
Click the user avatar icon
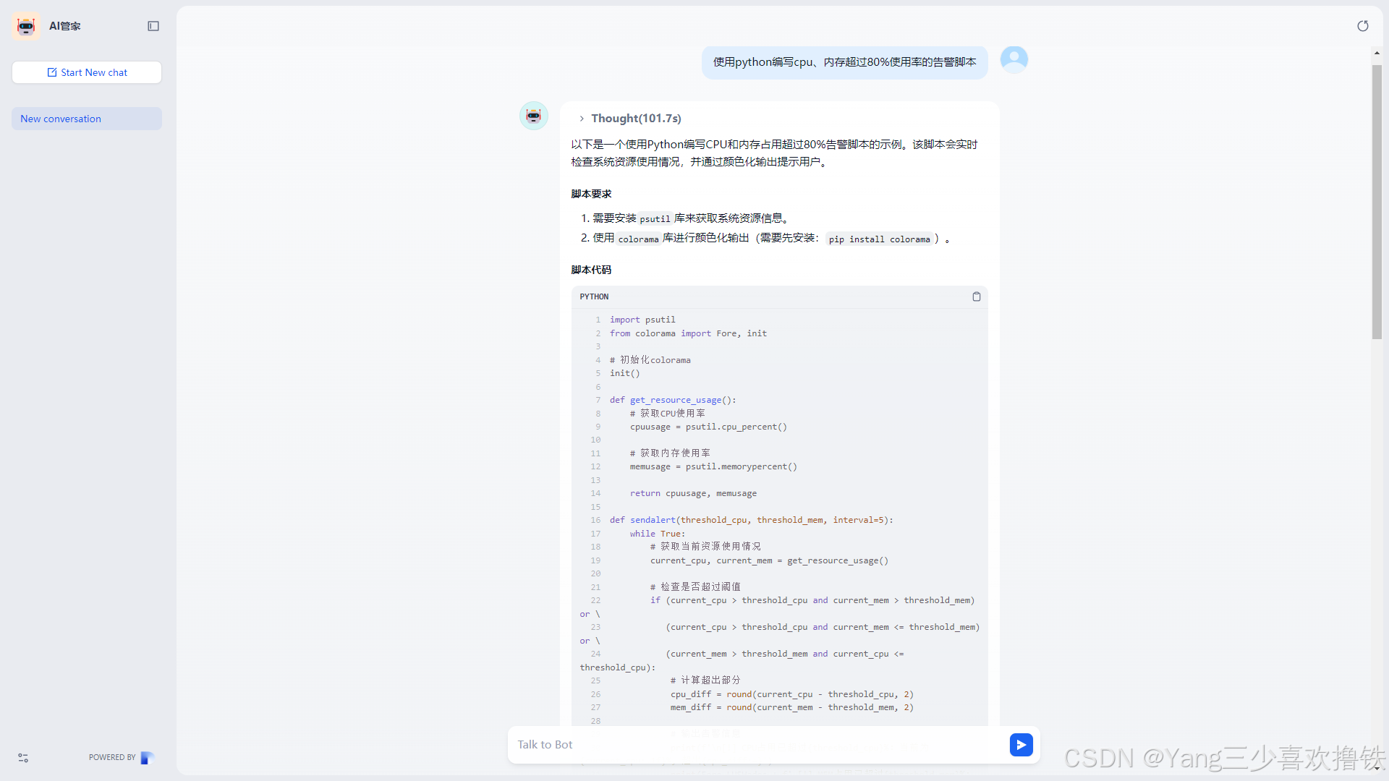click(1014, 59)
